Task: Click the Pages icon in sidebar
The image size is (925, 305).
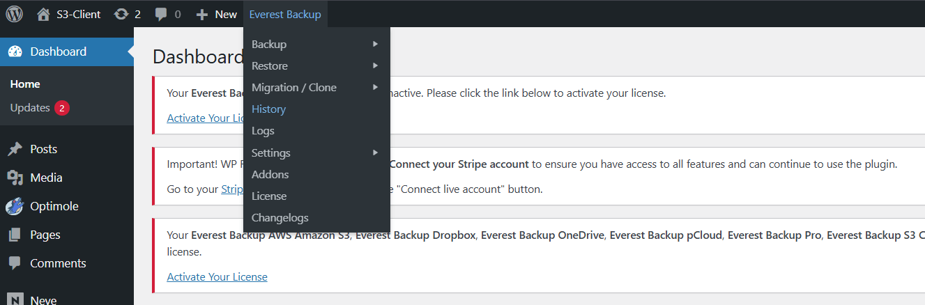Action: [15, 235]
